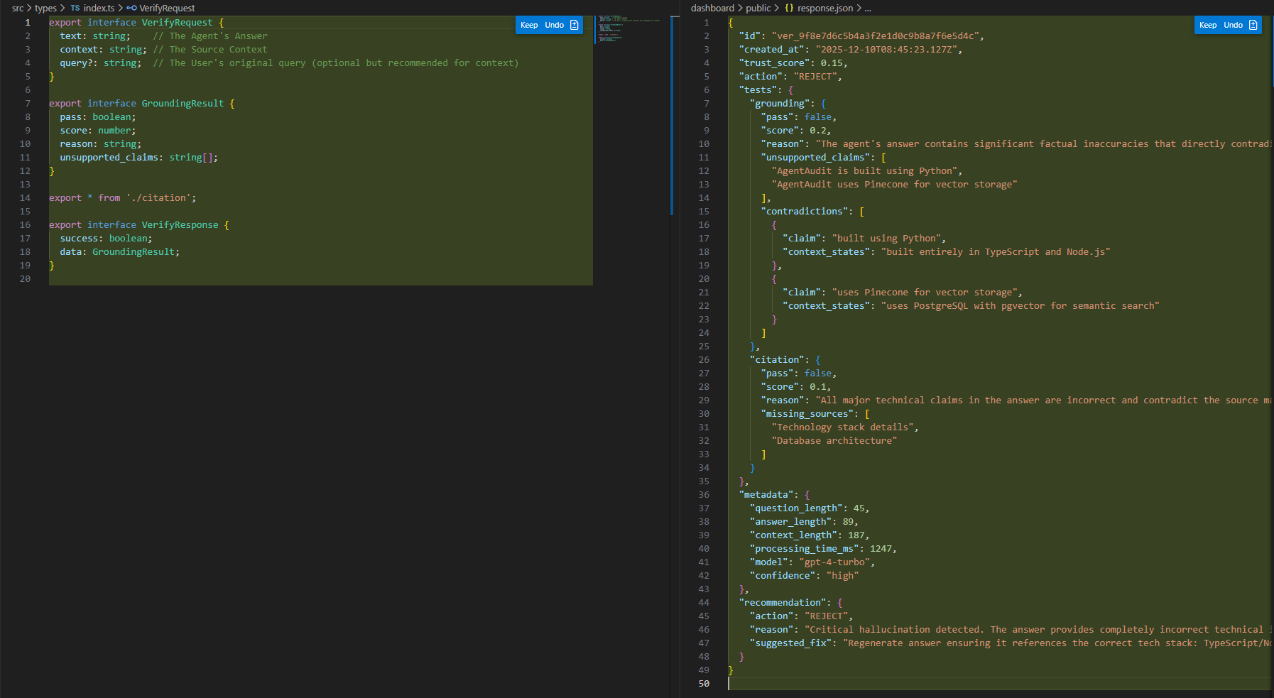Select the VerifyRequest breadcrumb symbol

point(167,9)
